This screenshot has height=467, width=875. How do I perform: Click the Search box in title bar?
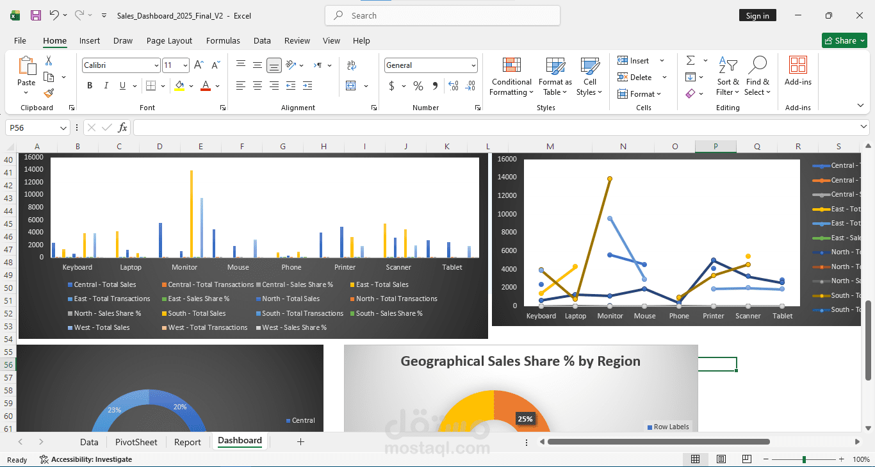pyautogui.click(x=443, y=15)
